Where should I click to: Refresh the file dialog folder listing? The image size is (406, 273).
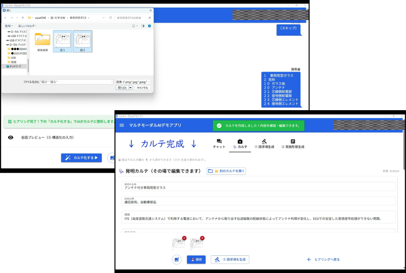pyautogui.click(x=111, y=18)
